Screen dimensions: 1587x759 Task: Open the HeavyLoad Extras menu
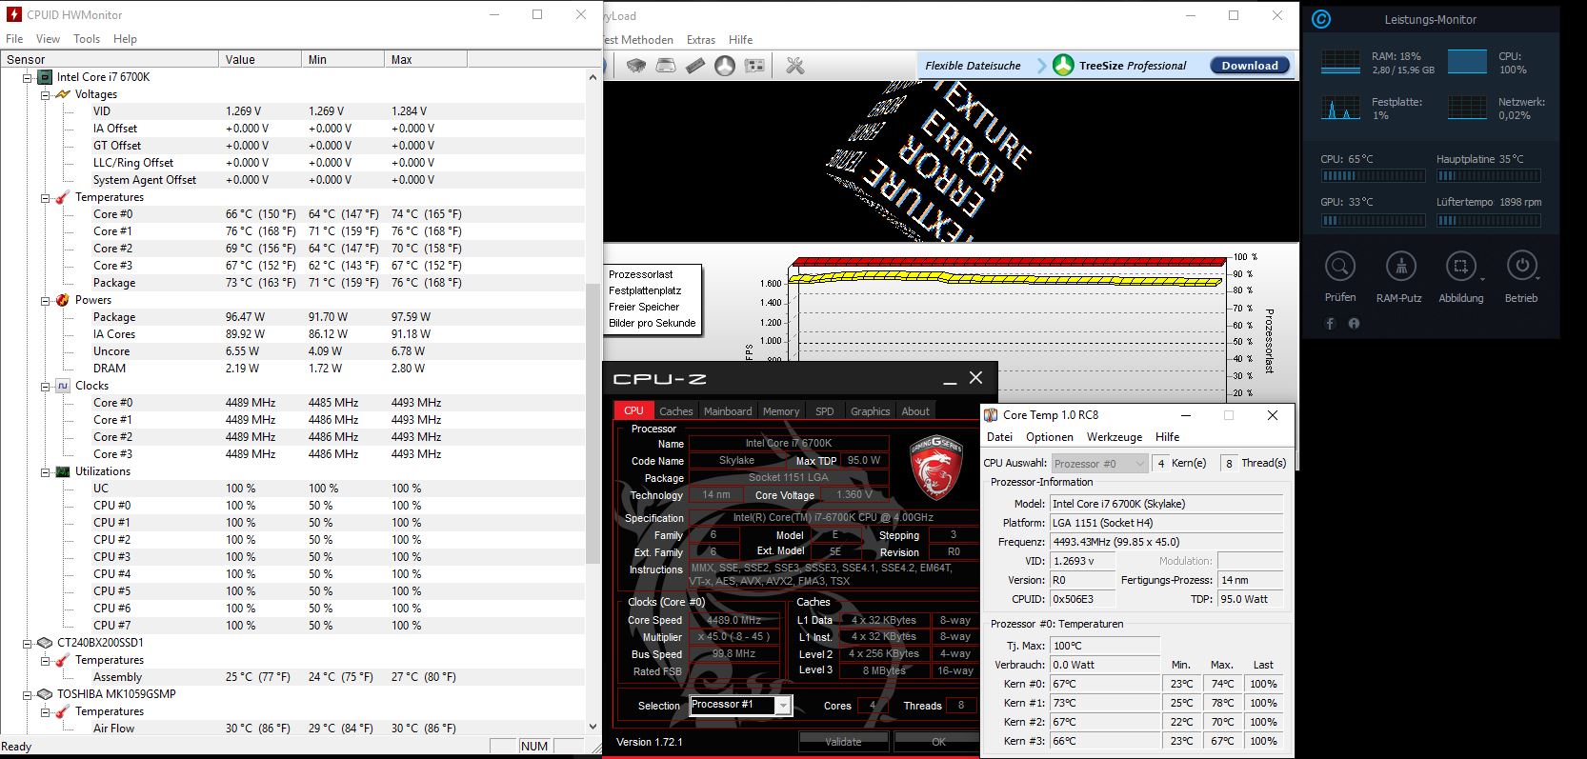pyautogui.click(x=701, y=40)
